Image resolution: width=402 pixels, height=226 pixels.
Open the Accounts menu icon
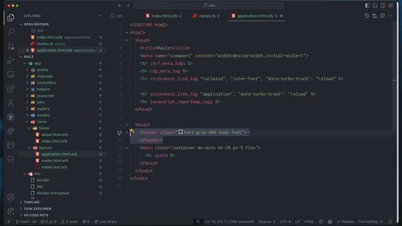click(x=11, y=196)
